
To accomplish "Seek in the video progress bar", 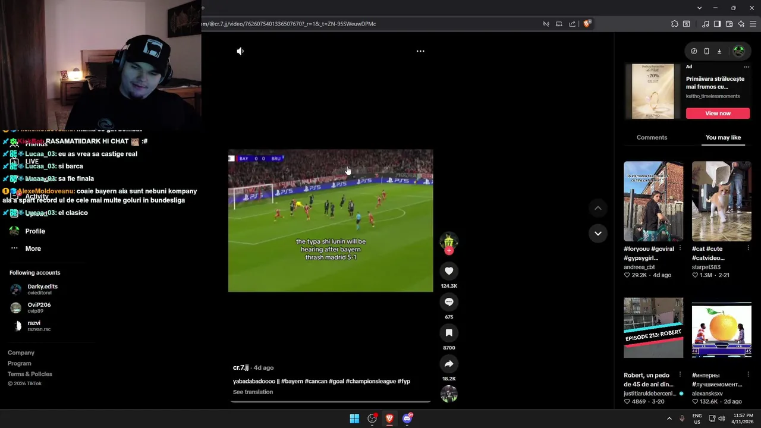I will tap(331, 402).
